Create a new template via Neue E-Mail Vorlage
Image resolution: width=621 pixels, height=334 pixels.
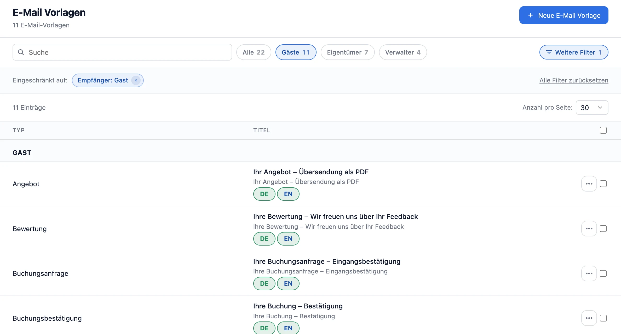[x=564, y=15]
